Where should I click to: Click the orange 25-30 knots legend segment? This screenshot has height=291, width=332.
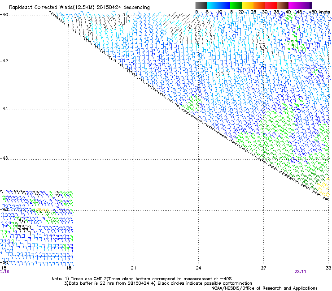tap(259, 5)
